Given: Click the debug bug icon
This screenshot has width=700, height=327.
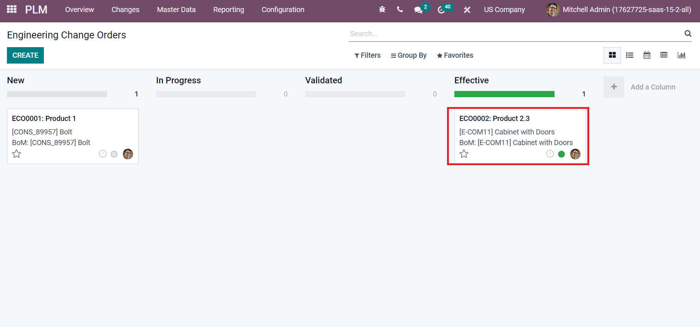Looking at the screenshot, I should (382, 9).
